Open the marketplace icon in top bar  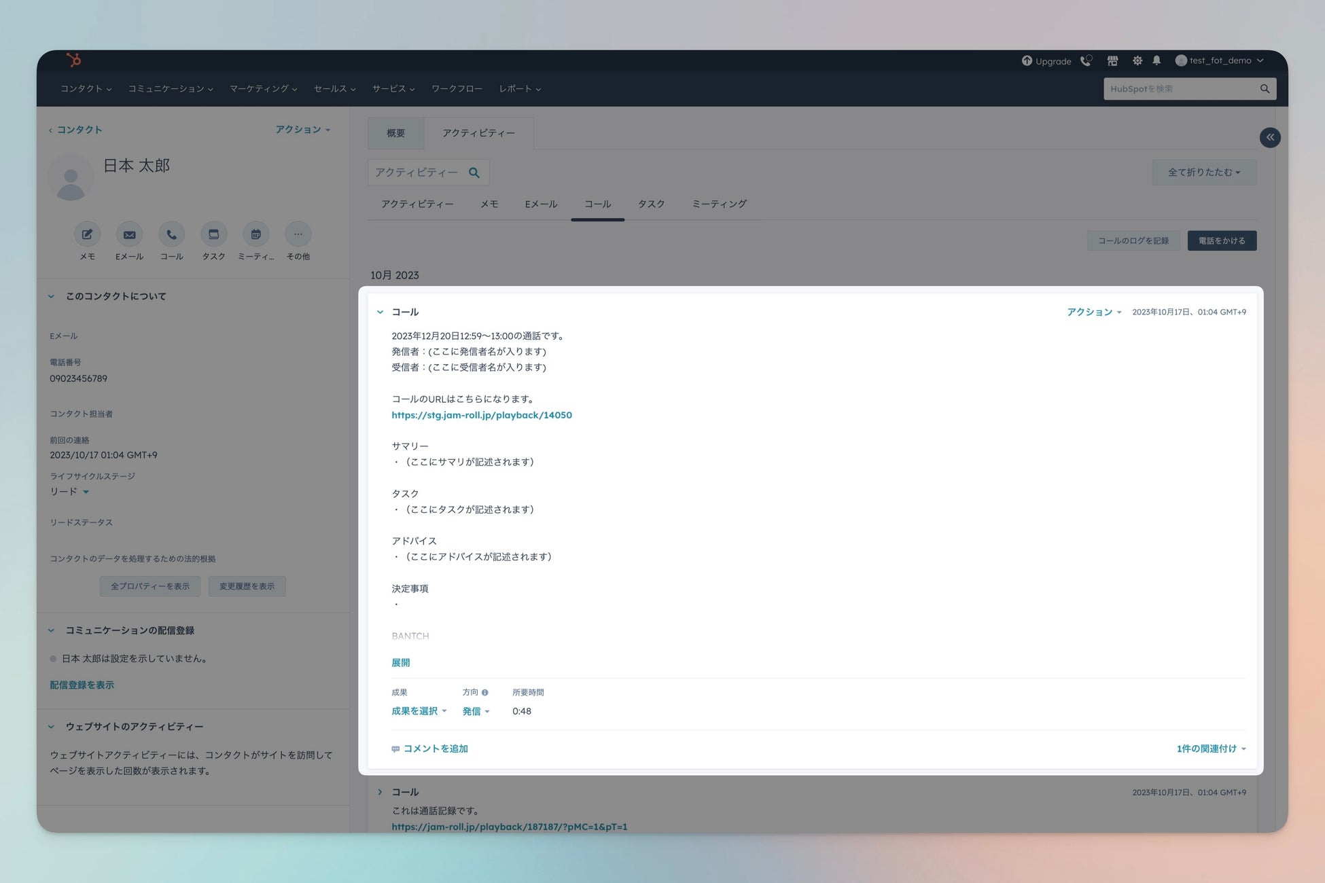pos(1112,61)
